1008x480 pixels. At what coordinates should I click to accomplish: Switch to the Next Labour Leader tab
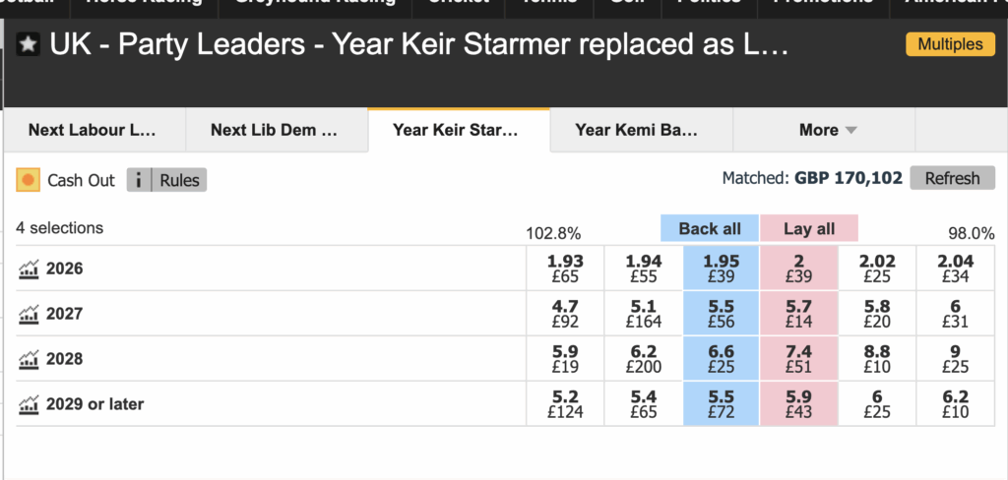click(x=93, y=130)
